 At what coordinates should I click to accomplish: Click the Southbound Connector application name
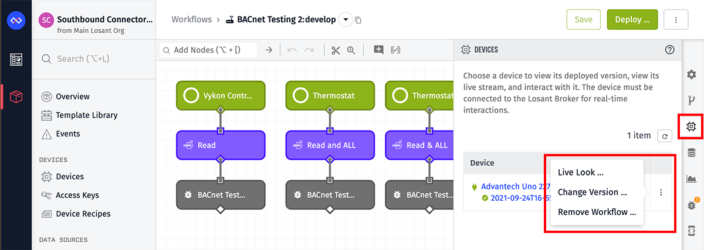point(105,19)
